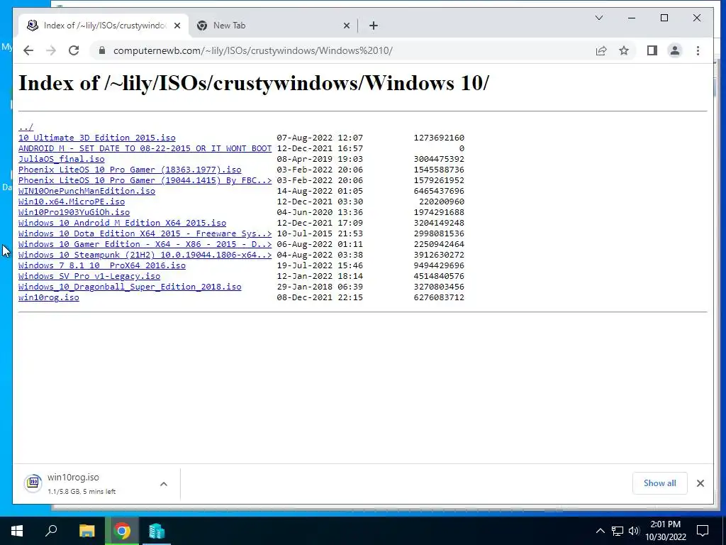The width and height of the screenshot is (726, 545).
Task: Switch to the New Tab tab
Action: pyautogui.click(x=273, y=26)
